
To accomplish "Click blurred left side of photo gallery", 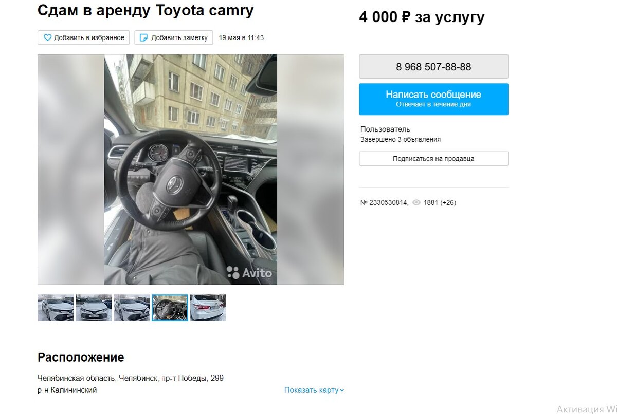I will pos(71,170).
